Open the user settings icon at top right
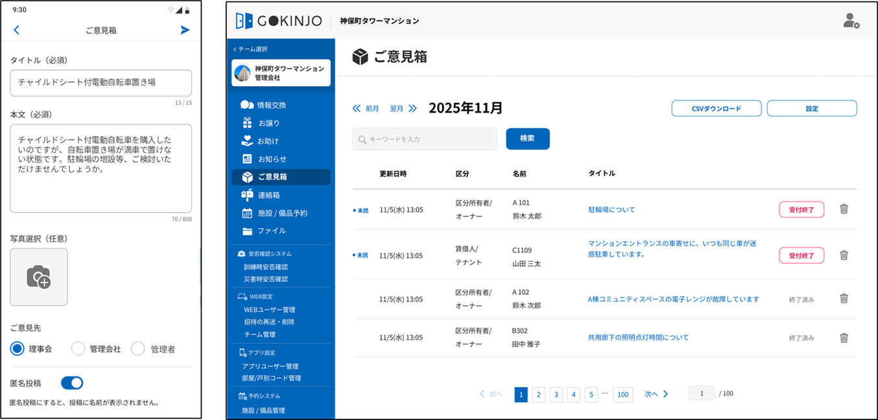 pos(851,21)
